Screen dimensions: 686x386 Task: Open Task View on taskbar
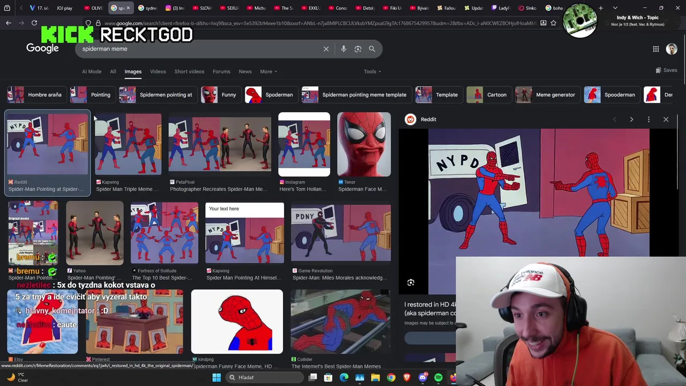pyautogui.click(x=313, y=377)
